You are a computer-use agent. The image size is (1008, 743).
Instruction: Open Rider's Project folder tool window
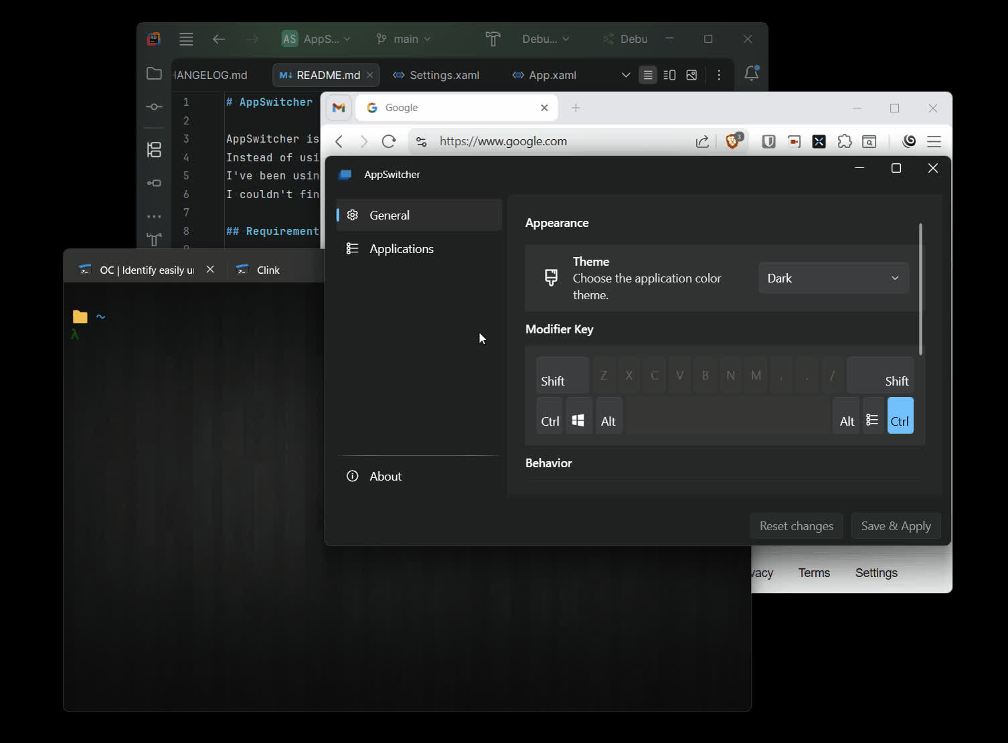coord(154,74)
